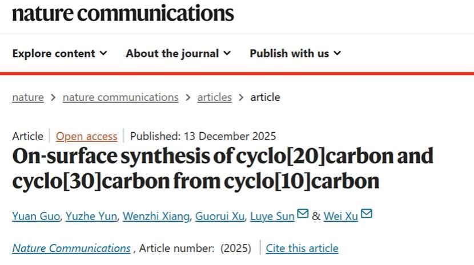Expand the About the journal chevron
474x265 pixels.
tap(227, 53)
